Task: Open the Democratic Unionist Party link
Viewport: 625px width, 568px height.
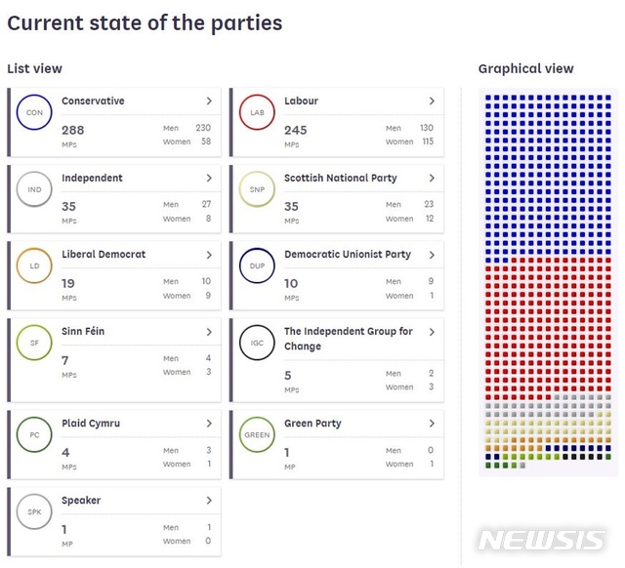Action: click(x=347, y=255)
